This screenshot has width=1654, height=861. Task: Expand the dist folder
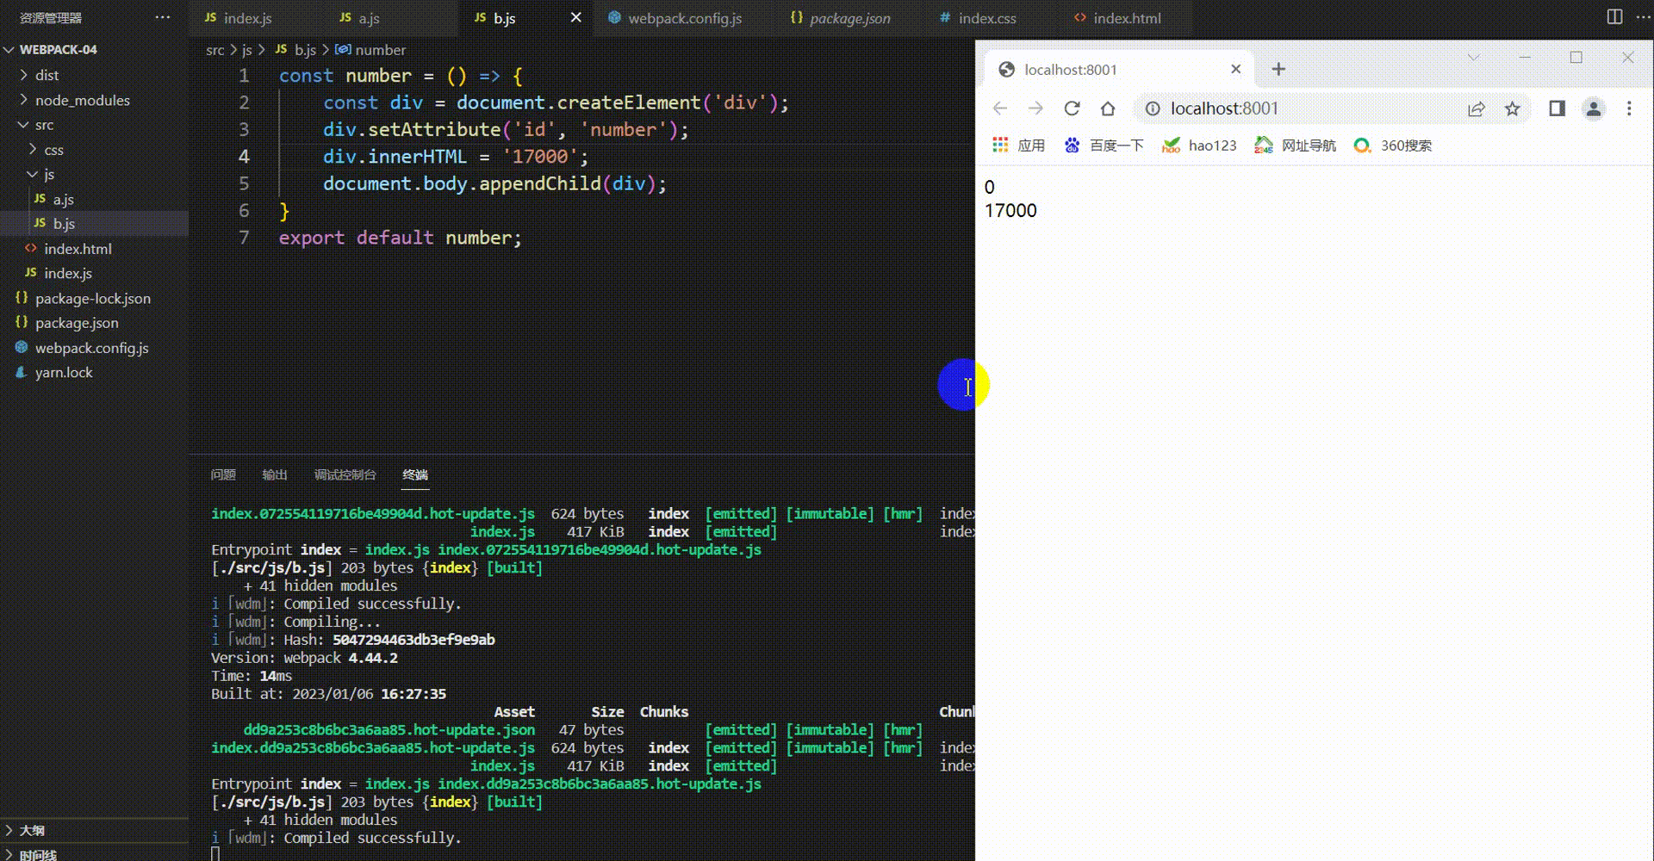(x=47, y=75)
